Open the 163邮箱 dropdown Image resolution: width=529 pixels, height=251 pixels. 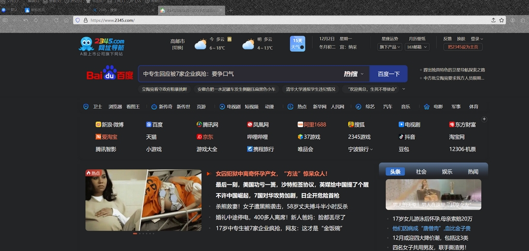(417, 47)
